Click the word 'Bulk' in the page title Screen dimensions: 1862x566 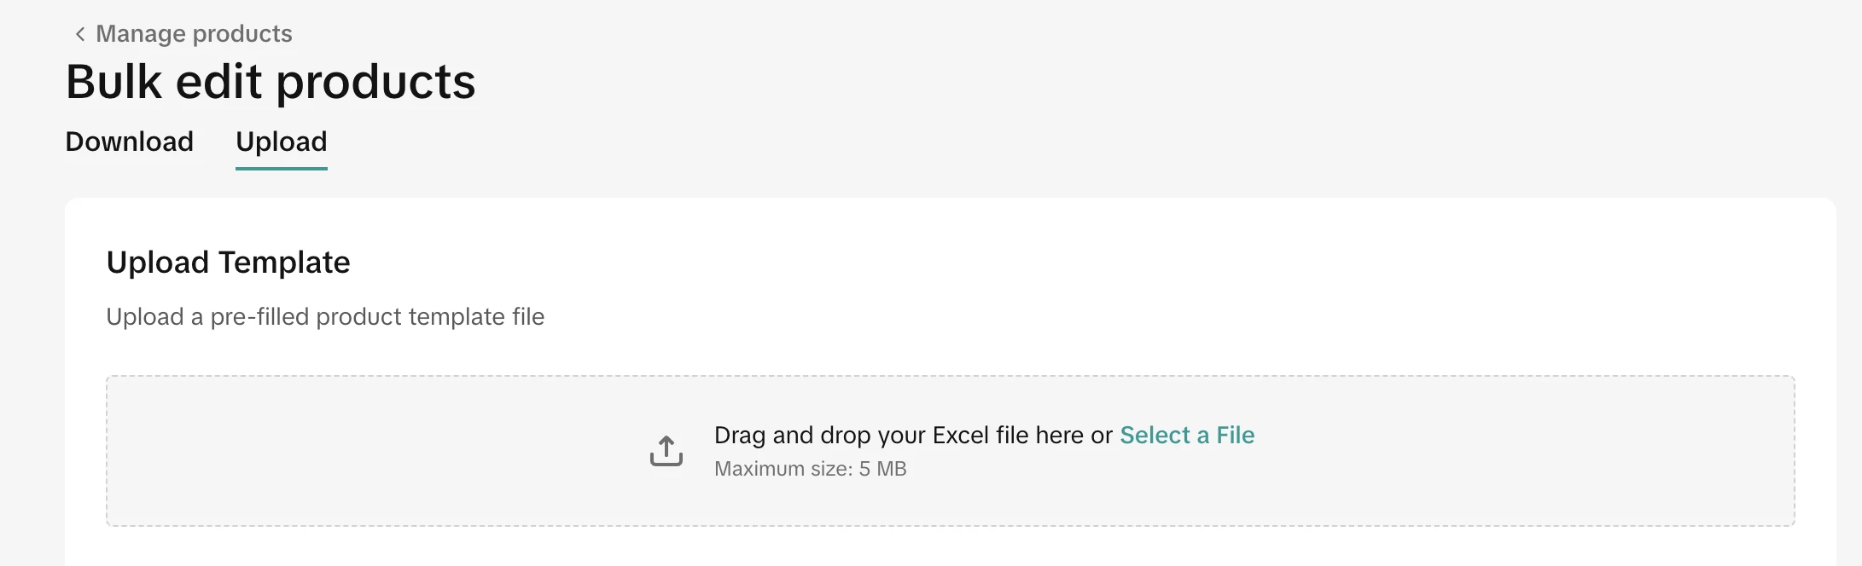(x=113, y=82)
